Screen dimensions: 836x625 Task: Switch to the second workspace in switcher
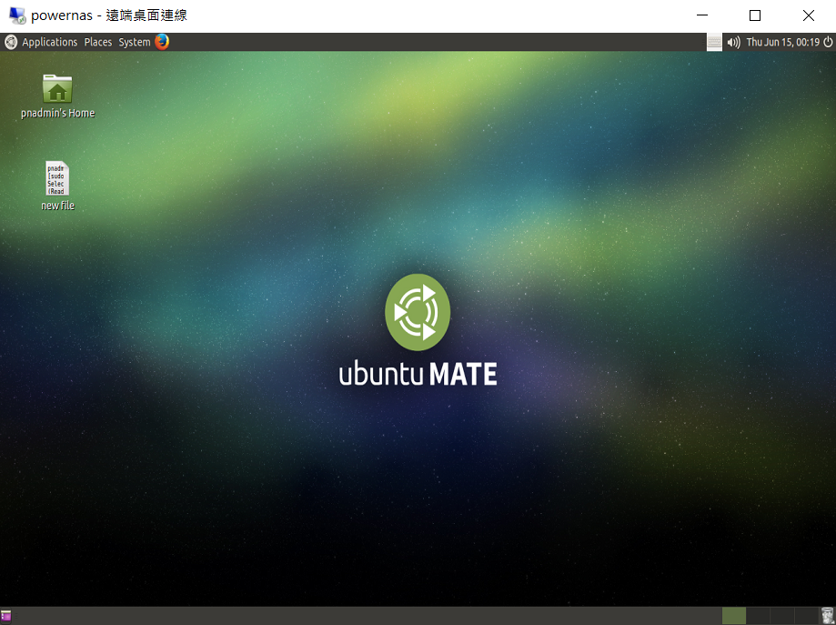[x=758, y=615]
